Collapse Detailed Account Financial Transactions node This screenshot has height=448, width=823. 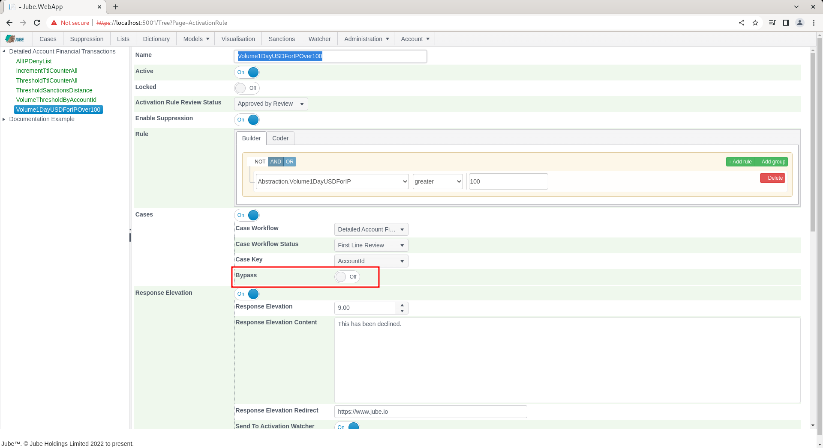(4, 51)
